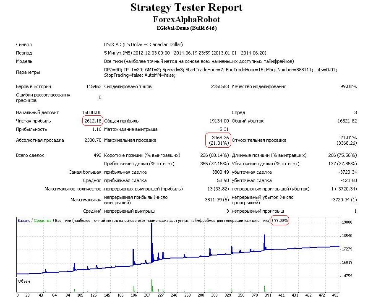Click the gross loss value -16521.82
The height and width of the screenshot is (297, 381).
pyautogui.click(x=346, y=121)
